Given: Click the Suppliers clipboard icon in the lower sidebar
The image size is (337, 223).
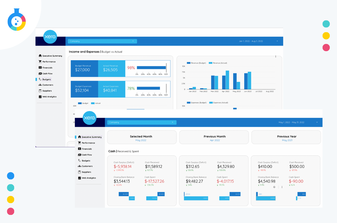Looking at the screenshot, I should coord(79,172).
